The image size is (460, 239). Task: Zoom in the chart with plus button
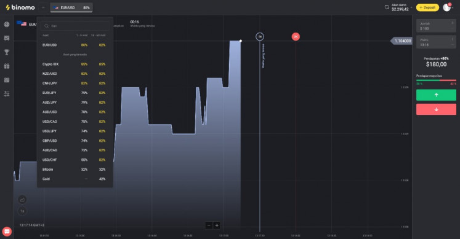217,225
